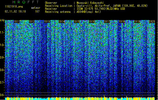The image size is (158, 100).
Task: Click the 1916 time marker
Action: click(92, 21)
